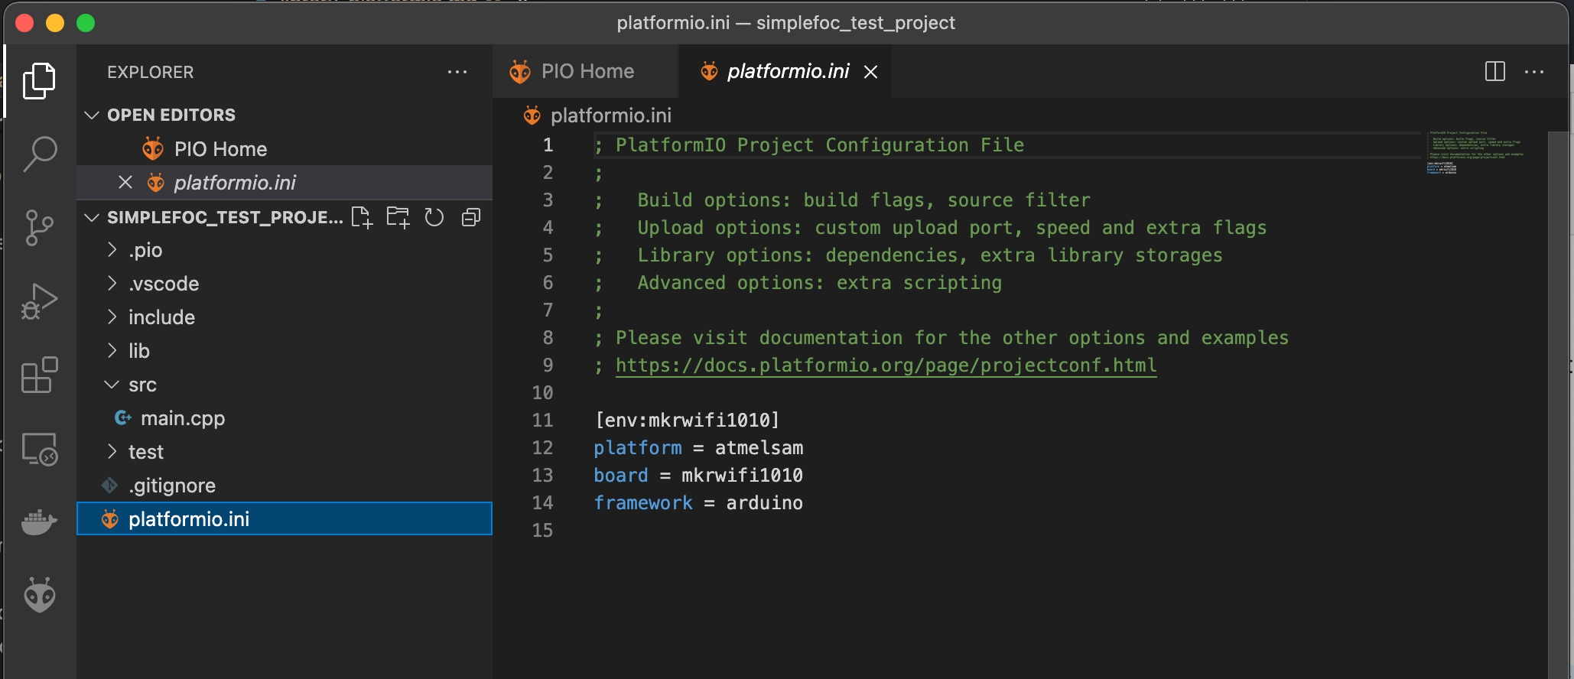Switch to the PIO Home tab

(x=587, y=72)
